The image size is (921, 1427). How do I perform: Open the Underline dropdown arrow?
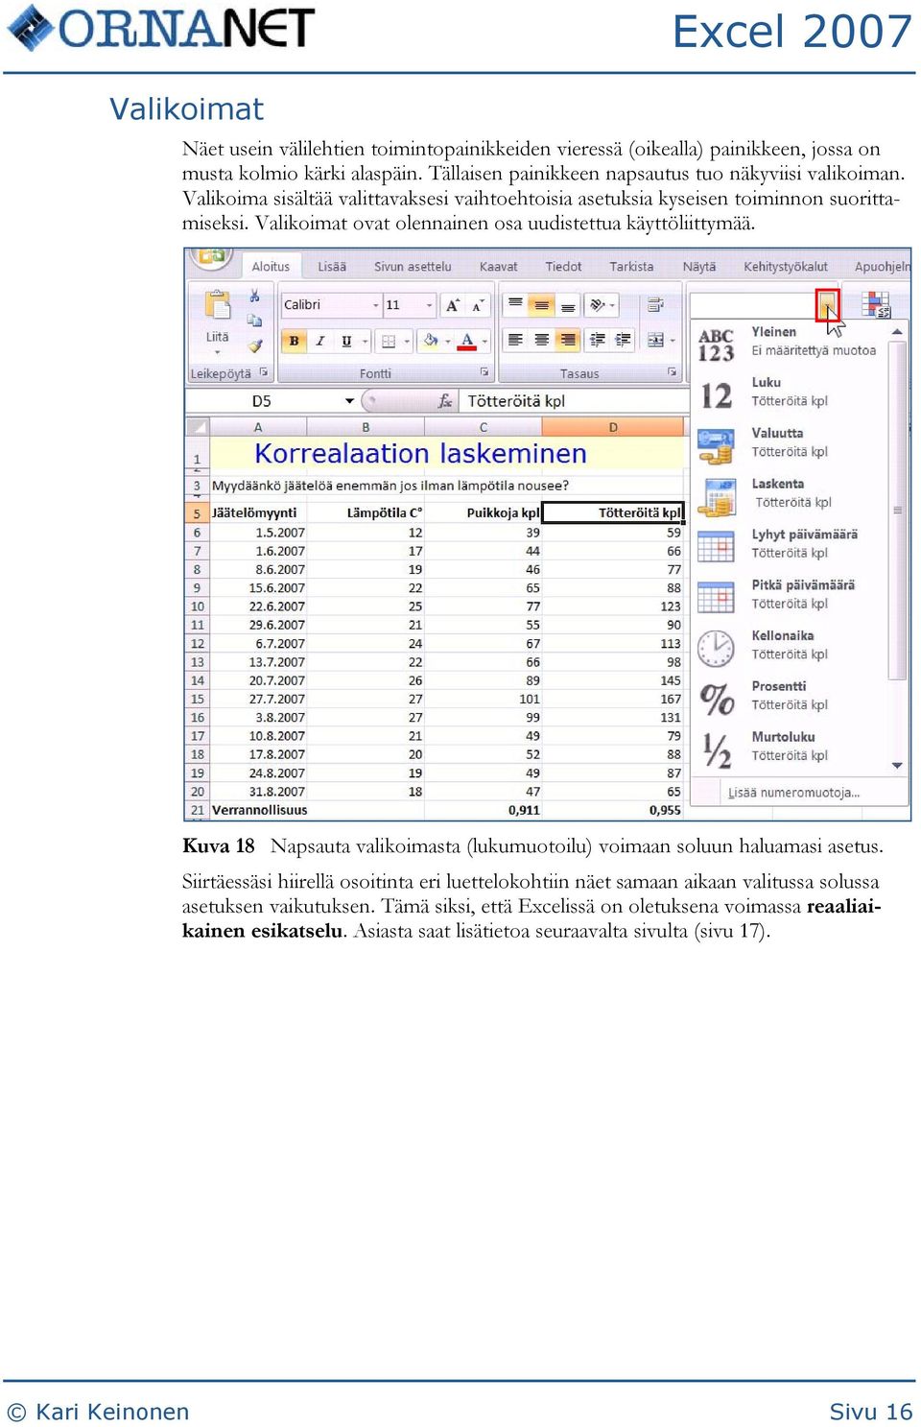click(365, 342)
